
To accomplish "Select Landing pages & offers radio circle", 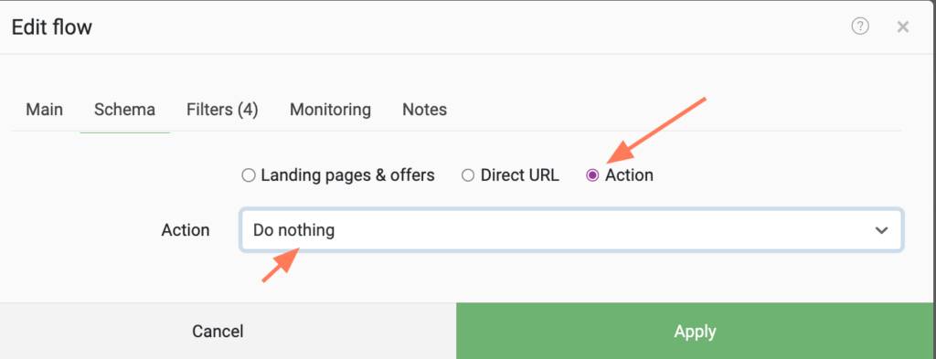I will pyautogui.click(x=249, y=175).
